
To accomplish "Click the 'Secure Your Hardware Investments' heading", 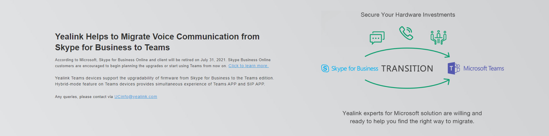I will pyautogui.click(x=408, y=15).
